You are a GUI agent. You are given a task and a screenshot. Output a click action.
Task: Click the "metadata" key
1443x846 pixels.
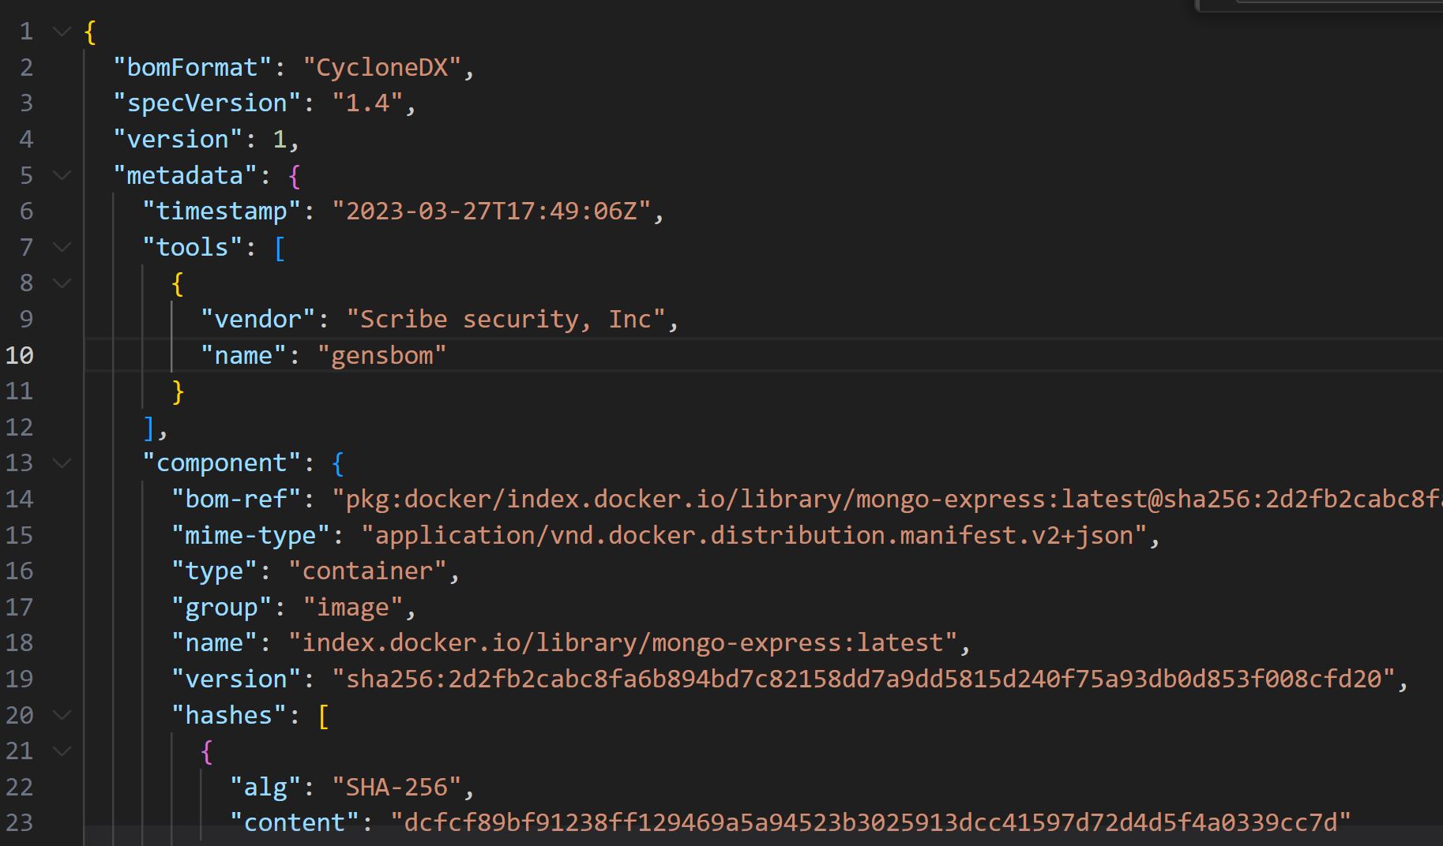click(x=186, y=175)
